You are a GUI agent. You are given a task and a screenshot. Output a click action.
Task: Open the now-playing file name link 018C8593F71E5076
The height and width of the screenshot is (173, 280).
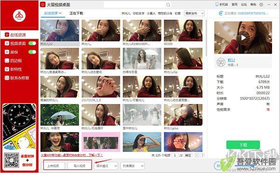(252, 14)
